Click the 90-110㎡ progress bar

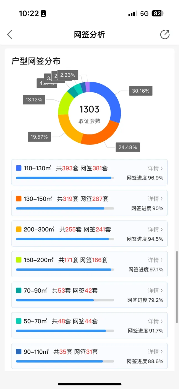click(x=65, y=361)
